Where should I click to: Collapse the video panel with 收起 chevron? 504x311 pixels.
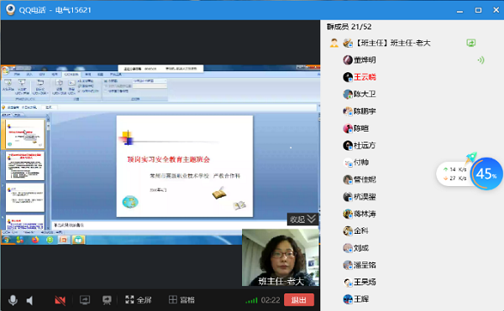pos(302,220)
